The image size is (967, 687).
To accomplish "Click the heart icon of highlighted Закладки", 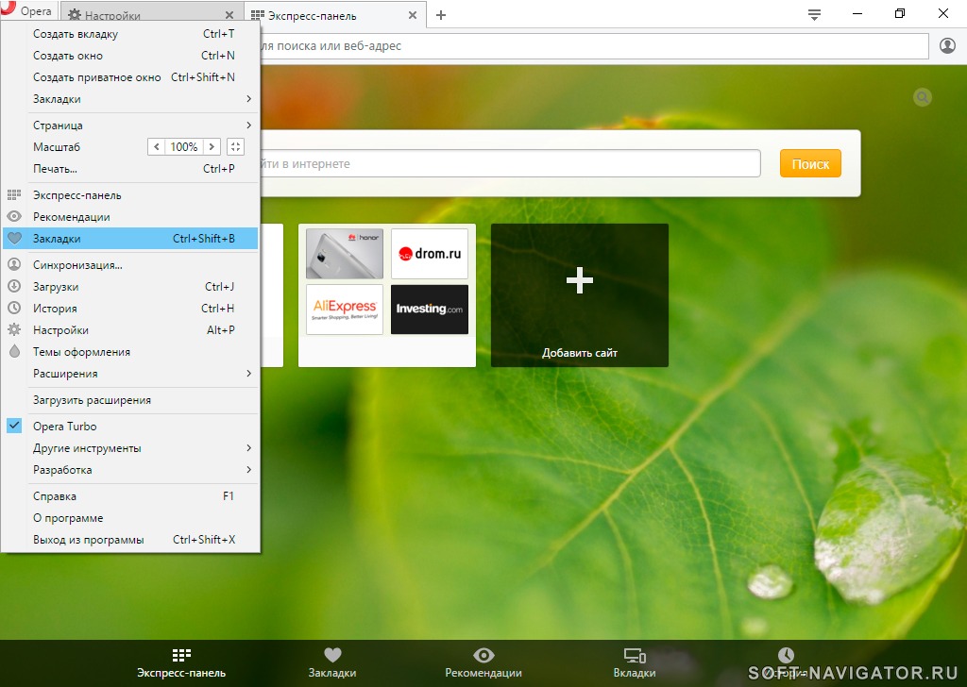I will click(14, 239).
